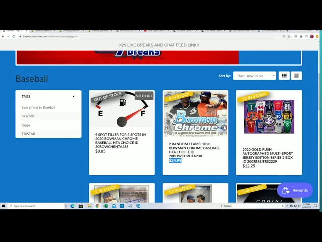322x242 pixels.
Task: Filter by the topps tag
Action: click(x=26, y=125)
